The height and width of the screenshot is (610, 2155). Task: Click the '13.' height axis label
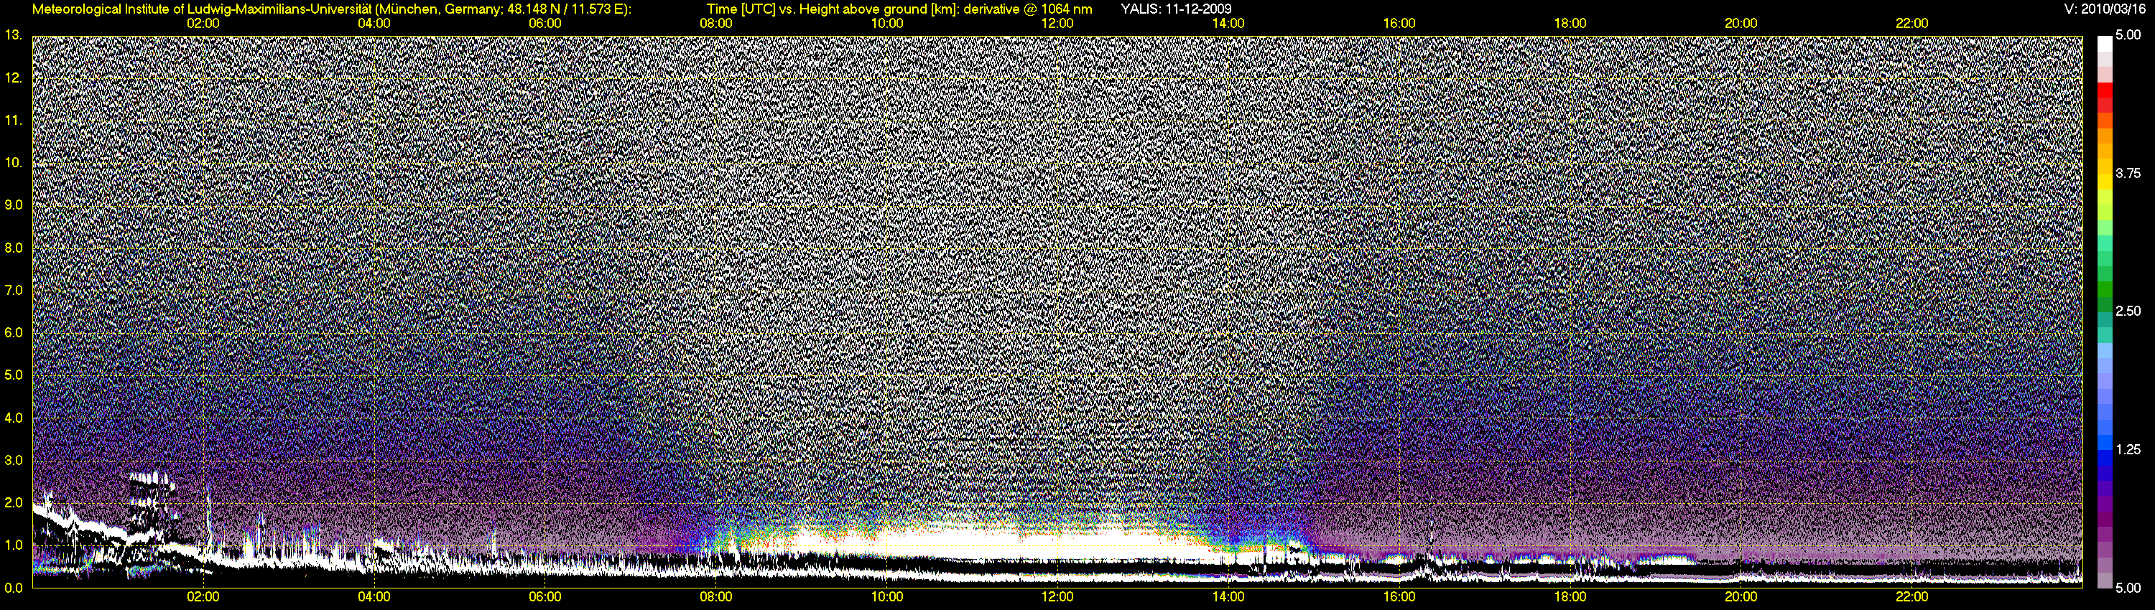pyautogui.click(x=14, y=35)
